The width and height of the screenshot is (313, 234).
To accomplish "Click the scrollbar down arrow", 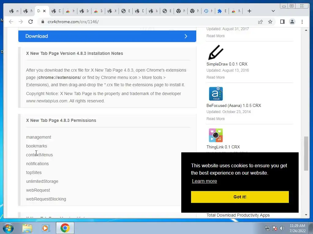I will tap(306, 215).
